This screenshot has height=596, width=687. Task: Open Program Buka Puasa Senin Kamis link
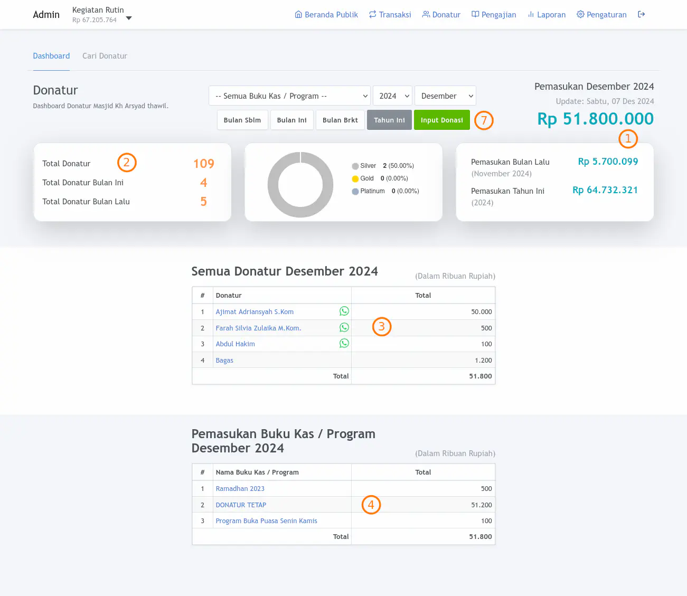pos(266,521)
